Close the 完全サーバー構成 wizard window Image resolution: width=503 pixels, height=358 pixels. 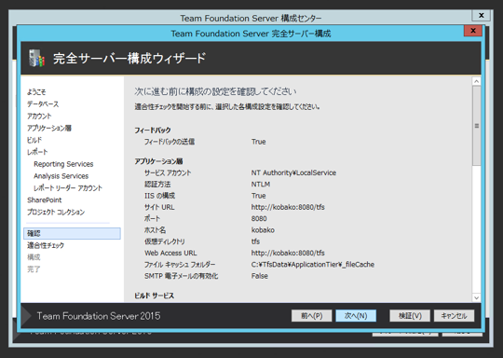pos(473,31)
